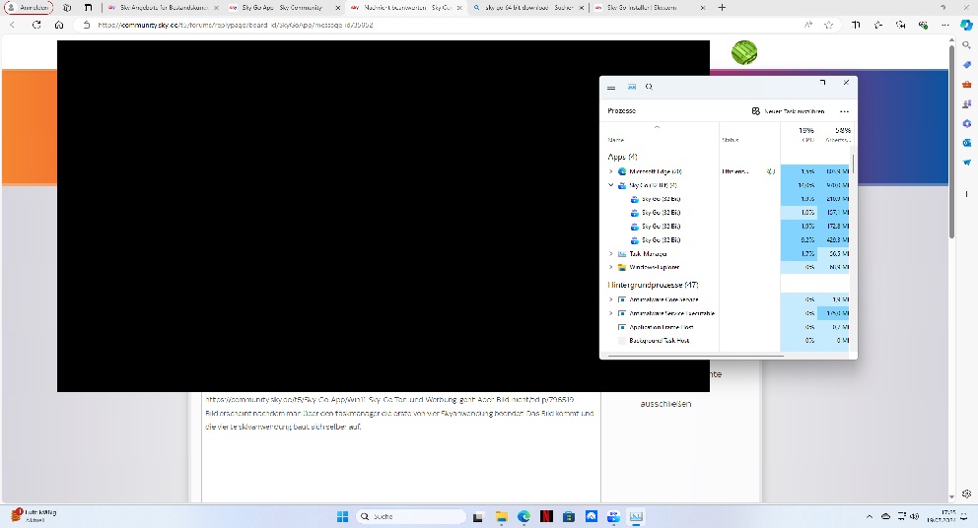The image size is (978, 528).
Task: Run new task via 'Neuen Task ausführen'
Action: 789,111
